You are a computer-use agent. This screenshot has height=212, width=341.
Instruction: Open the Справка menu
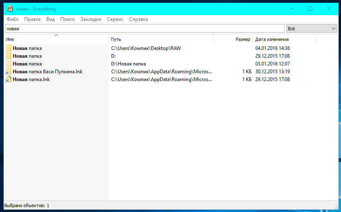(139, 19)
